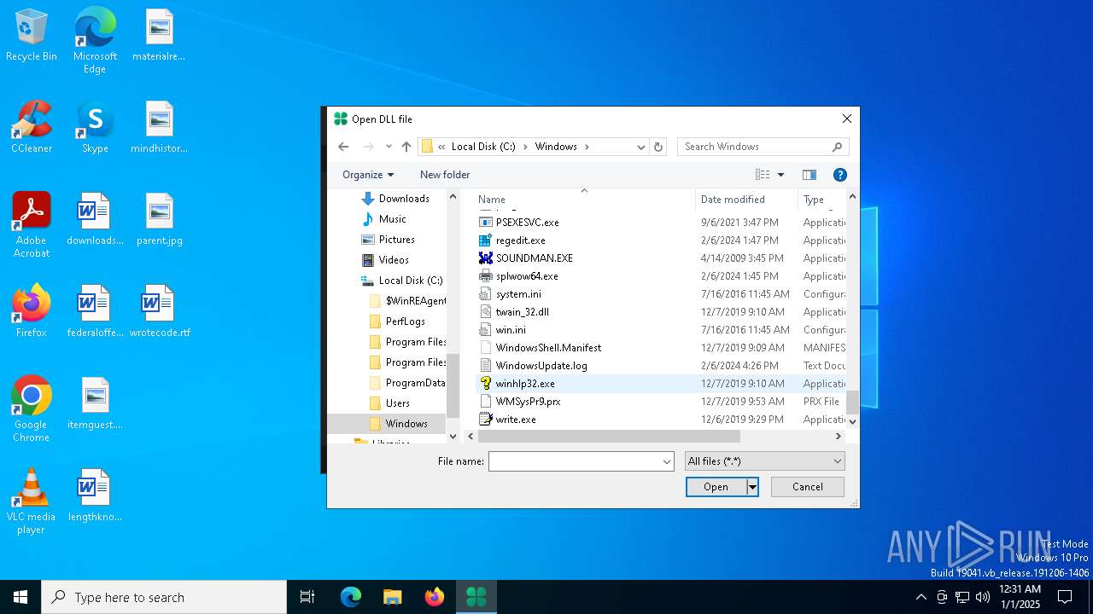Select the Users folder in tree
This screenshot has height=614, width=1093.
click(389, 403)
